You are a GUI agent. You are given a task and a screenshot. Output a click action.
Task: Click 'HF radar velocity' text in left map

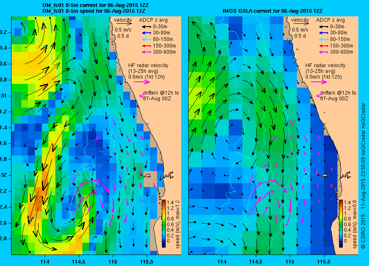pyautogui.click(x=148, y=65)
